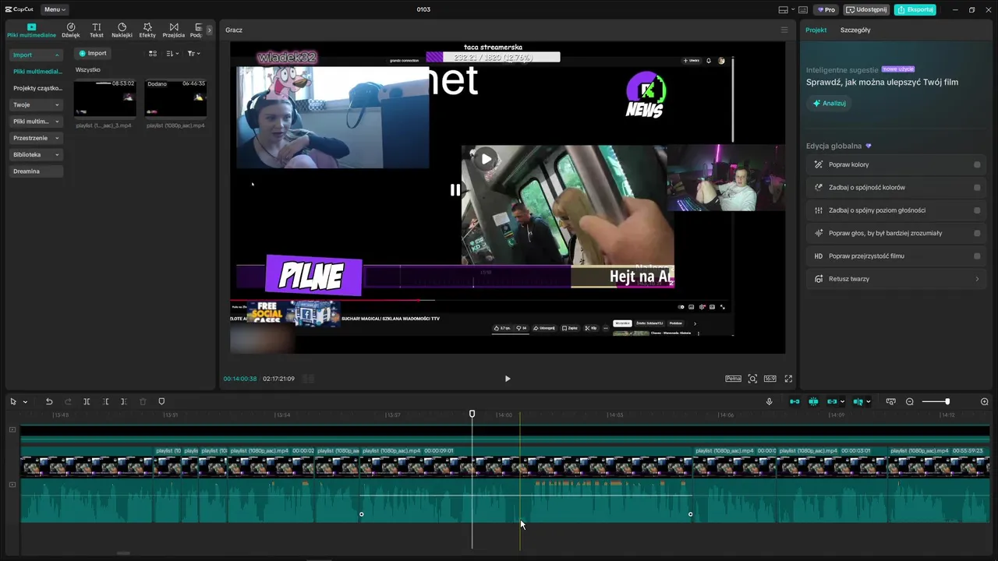Enable Popraw kolory checkbox
This screenshot has width=998, height=561.
coord(977,164)
